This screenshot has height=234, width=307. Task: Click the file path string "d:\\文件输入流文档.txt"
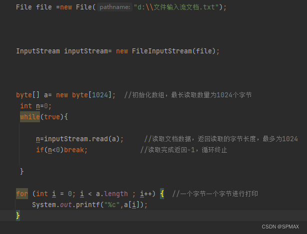pyautogui.click(x=176, y=7)
